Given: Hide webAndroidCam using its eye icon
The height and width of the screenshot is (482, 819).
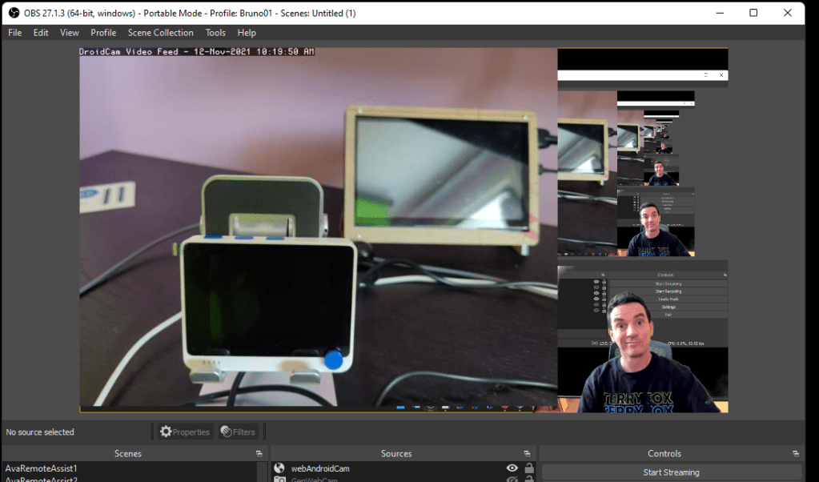Looking at the screenshot, I should [512, 468].
